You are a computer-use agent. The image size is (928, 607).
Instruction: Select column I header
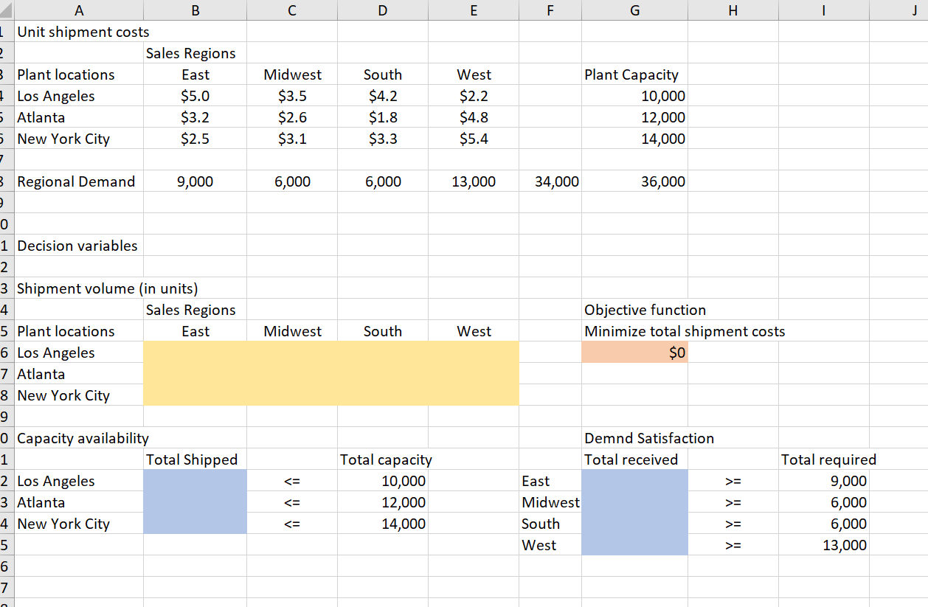tap(823, 10)
